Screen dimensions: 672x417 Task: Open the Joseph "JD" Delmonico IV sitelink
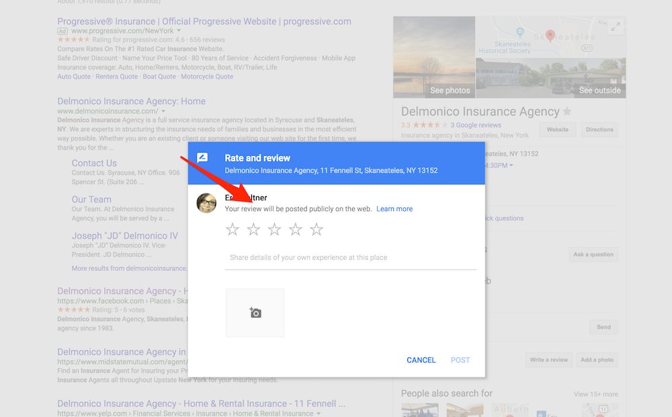[x=125, y=236]
